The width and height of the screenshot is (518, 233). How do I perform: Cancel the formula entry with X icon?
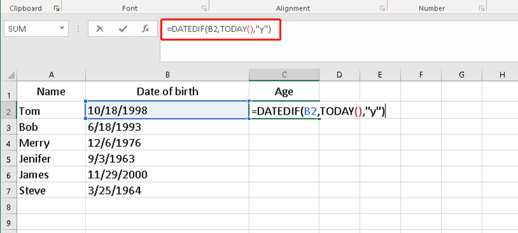[x=100, y=29]
